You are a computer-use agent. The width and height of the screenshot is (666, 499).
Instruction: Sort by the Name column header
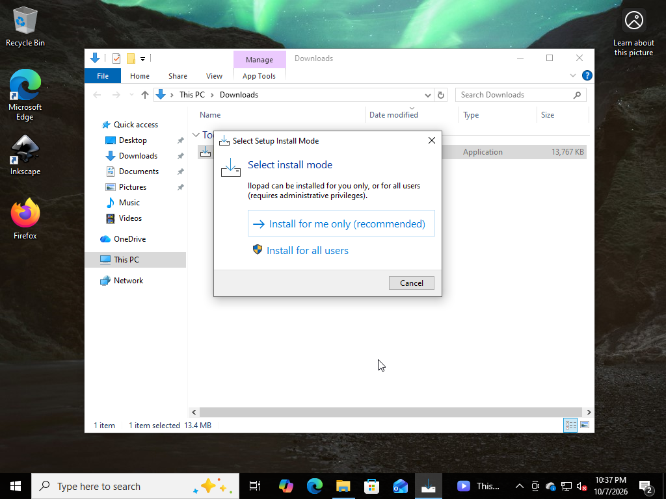(210, 114)
